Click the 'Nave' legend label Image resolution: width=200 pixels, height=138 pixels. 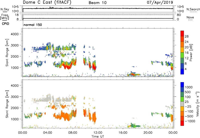pos(190,17)
